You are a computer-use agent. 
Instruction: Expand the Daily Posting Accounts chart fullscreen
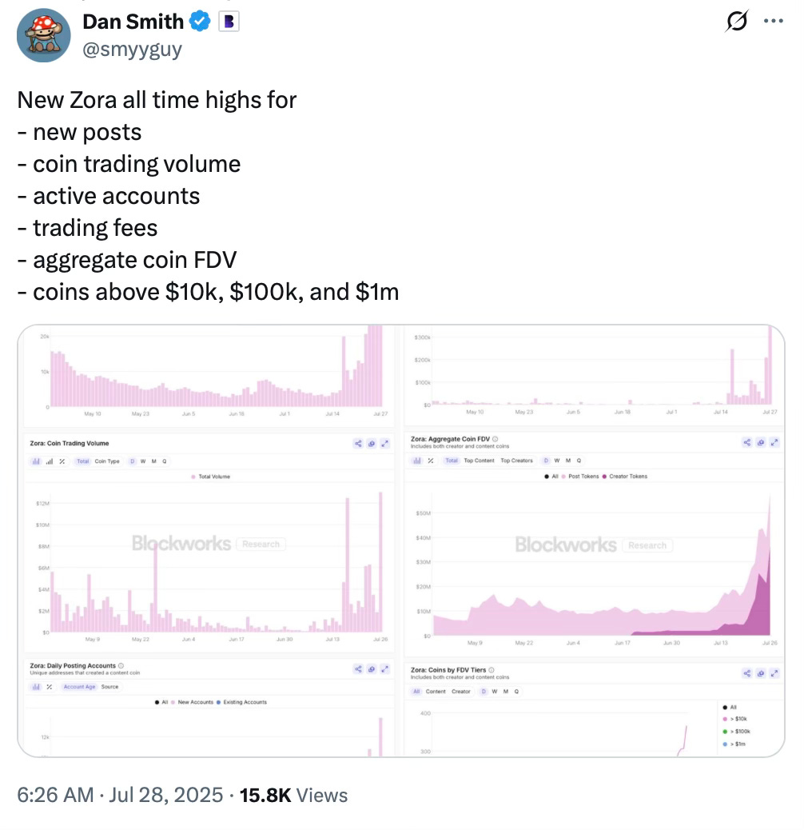tap(384, 669)
